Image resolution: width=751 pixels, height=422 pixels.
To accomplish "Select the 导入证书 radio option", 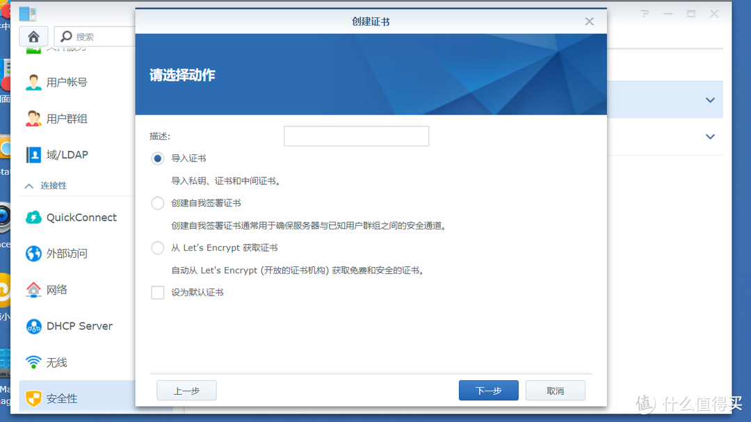I will point(157,158).
